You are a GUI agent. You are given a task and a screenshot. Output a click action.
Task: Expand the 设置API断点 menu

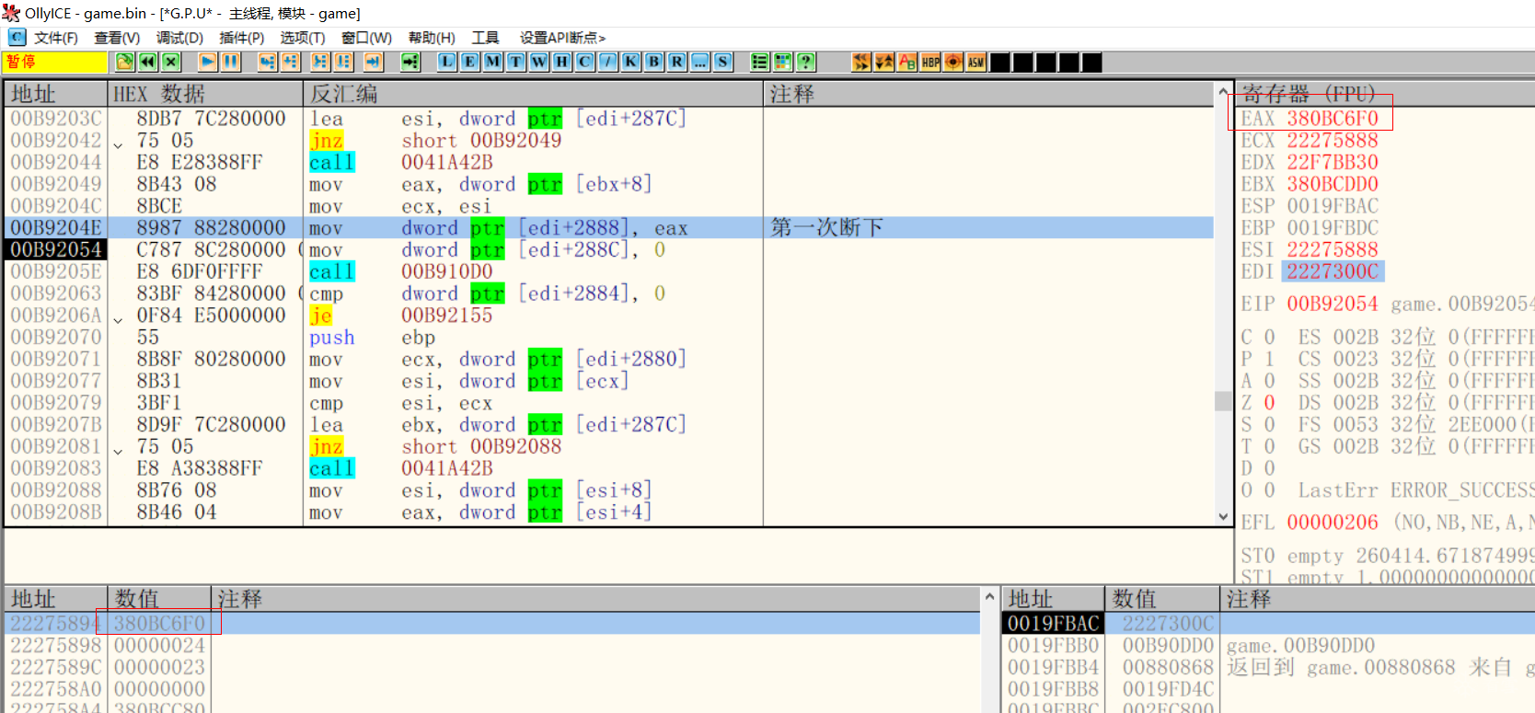[x=562, y=38]
